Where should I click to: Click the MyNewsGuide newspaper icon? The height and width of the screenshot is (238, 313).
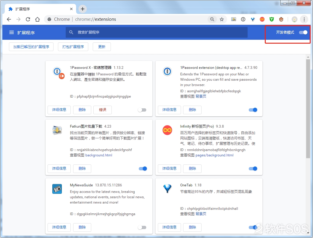coord(57,189)
